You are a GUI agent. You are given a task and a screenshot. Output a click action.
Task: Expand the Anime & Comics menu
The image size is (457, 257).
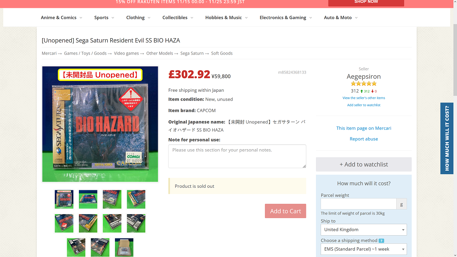(61, 17)
